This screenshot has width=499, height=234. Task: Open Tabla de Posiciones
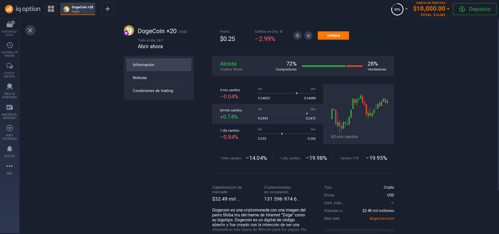(x=9, y=91)
